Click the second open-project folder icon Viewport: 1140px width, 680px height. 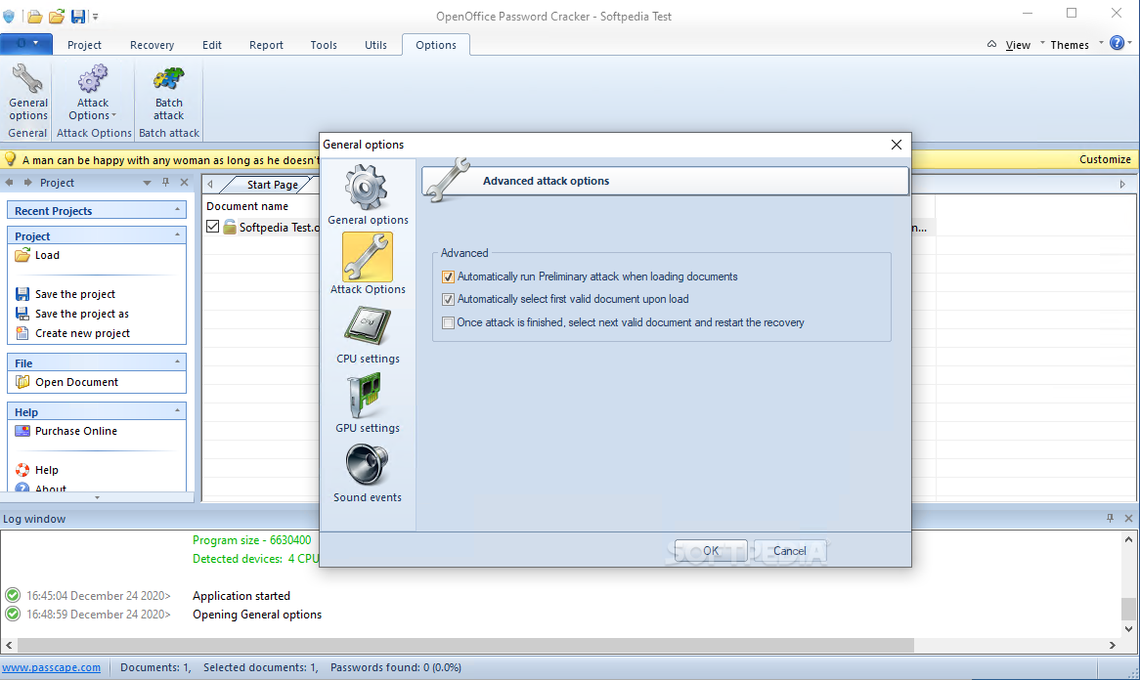(56, 16)
